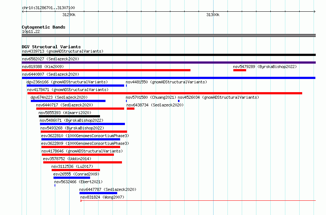The height and width of the screenshot is (215, 326).
Task: Open nsv5701580 (Chuang2021) label
Action: 151,97
